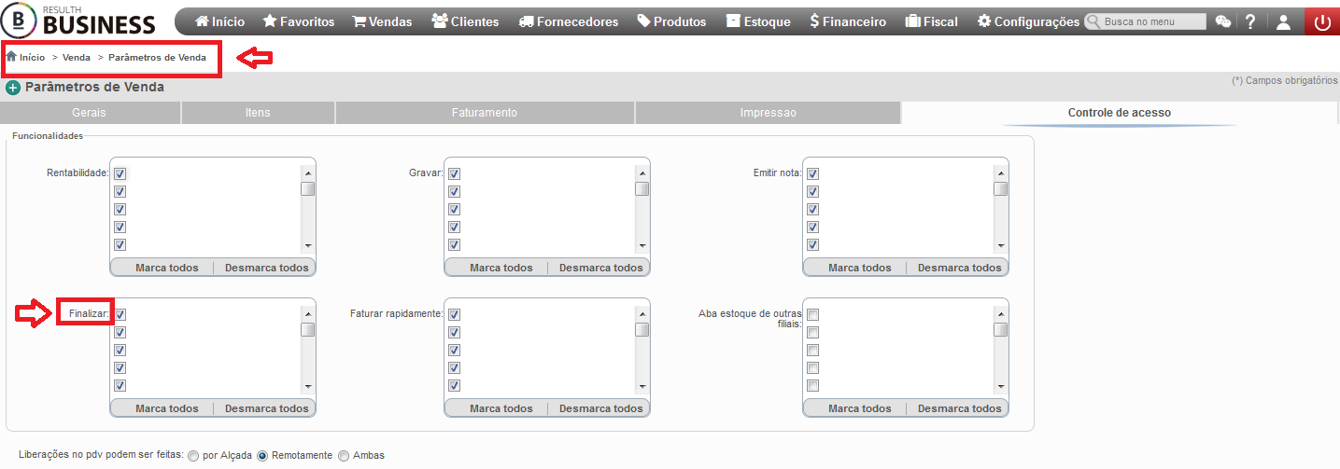The image size is (1340, 469).
Task: Open the Financeiro menu
Action: [x=848, y=21]
